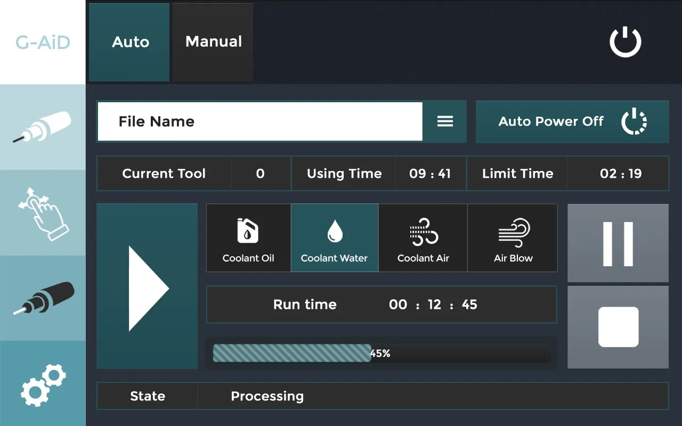Image resolution: width=682 pixels, height=426 pixels.
Task: Select the Auto tab
Action: 130,42
